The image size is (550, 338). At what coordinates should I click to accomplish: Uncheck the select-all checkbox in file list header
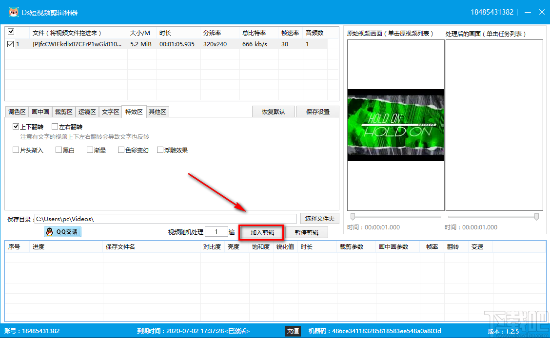10,31
